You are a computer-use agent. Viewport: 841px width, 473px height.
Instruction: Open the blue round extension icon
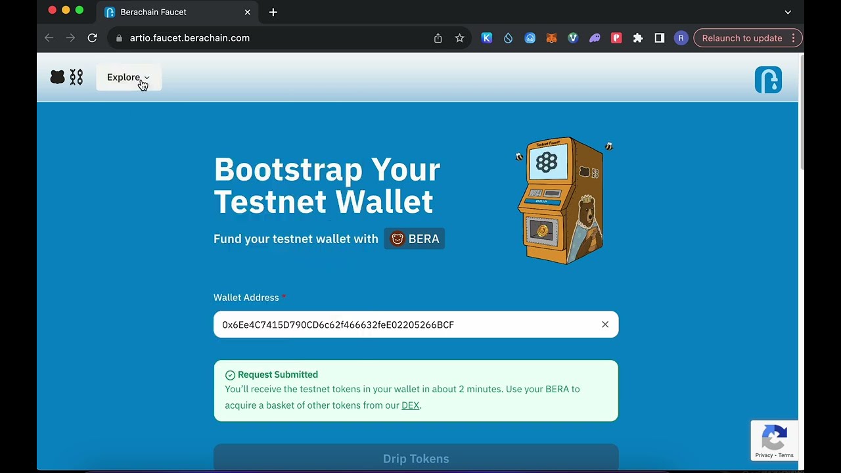530,38
